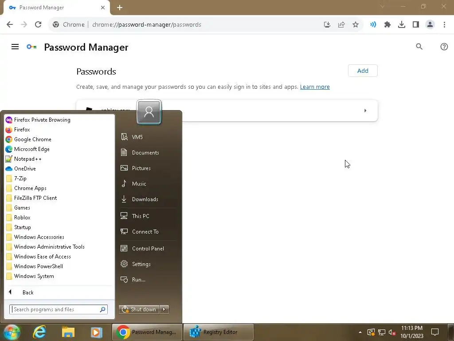
Task: Search passwords with the magnifier icon
Action: click(x=419, y=47)
